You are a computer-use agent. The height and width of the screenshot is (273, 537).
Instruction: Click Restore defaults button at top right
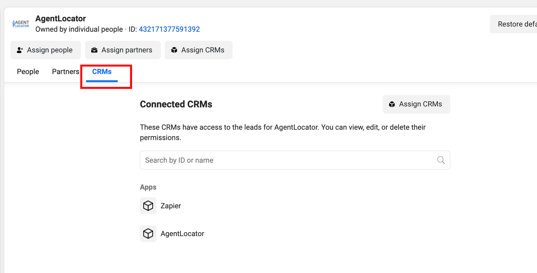pyautogui.click(x=513, y=24)
